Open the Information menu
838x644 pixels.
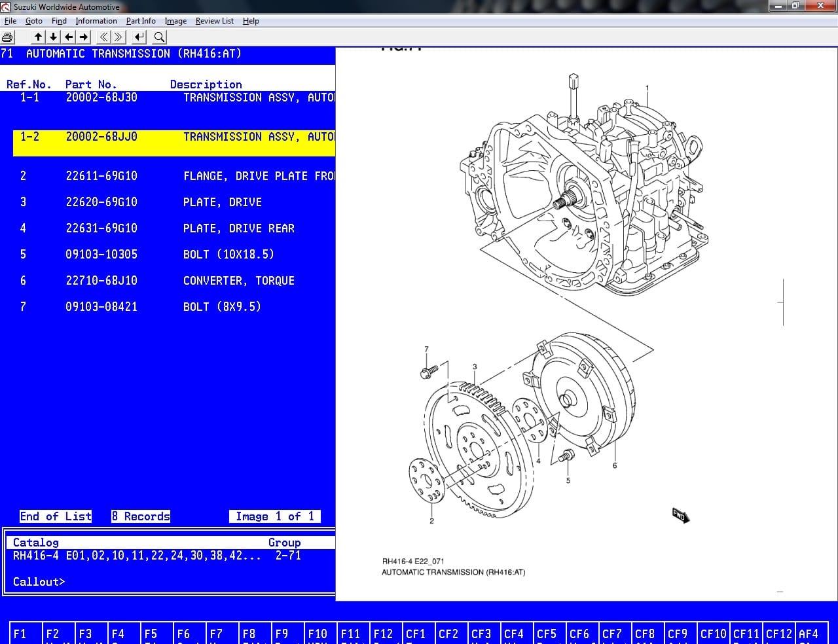96,21
